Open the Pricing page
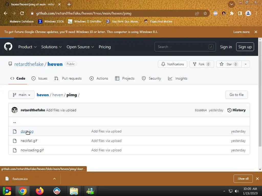This screenshot has height=196, width=262. point(105,47)
